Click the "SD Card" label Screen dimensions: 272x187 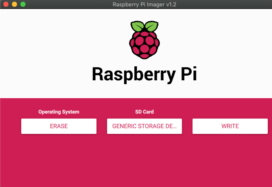pos(144,112)
